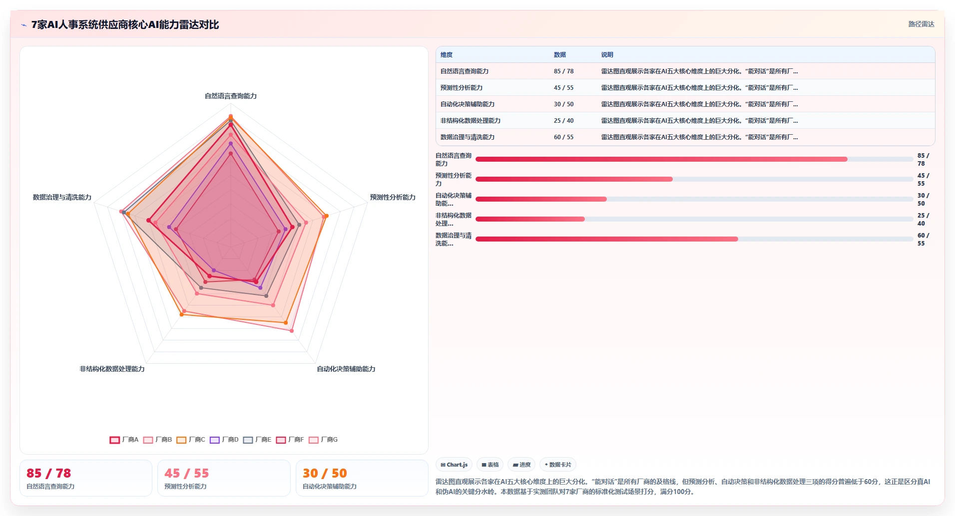Click the 自然语言查询能力 progress bar
The image size is (955, 516).
(x=694, y=159)
